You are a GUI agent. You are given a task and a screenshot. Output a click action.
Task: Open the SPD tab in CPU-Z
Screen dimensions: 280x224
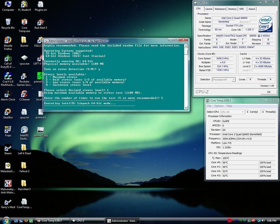point(241,9)
